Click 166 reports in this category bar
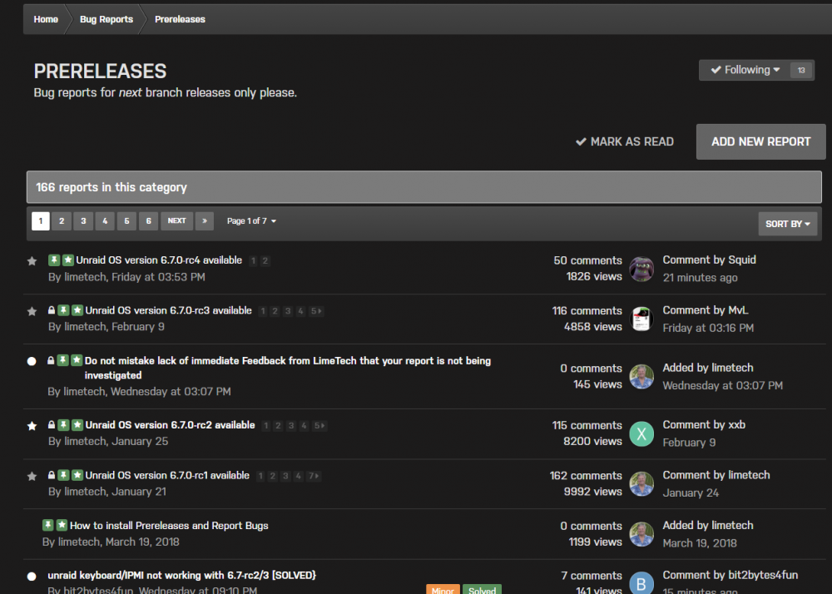Image resolution: width=832 pixels, height=594 pixels. 424,187
